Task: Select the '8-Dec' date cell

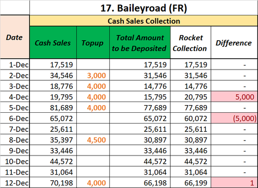Action: (x=15, y=140)
